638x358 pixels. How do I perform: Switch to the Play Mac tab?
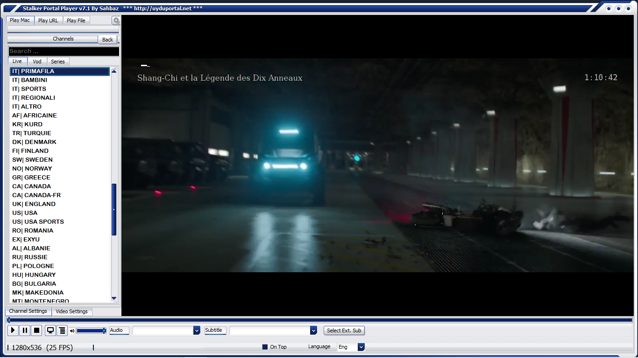pyautogui.click(x=20, y=20)
